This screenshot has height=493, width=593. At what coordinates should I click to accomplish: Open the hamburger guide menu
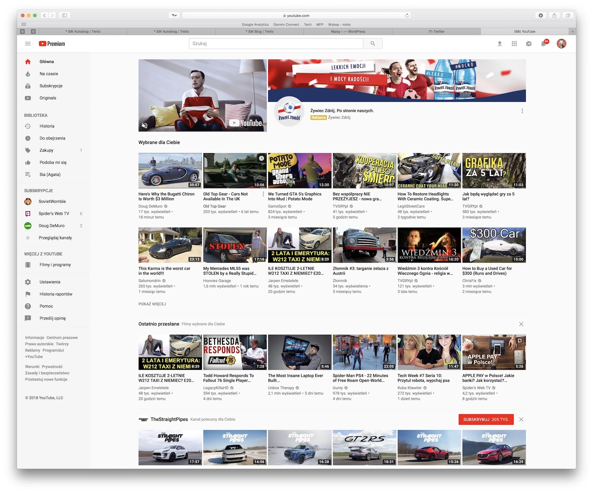(x=28, y=43)
